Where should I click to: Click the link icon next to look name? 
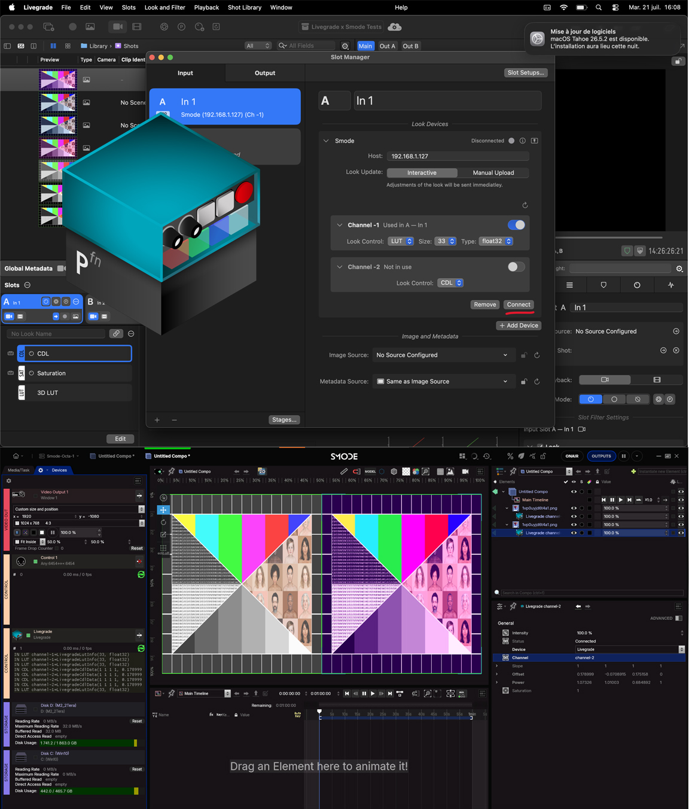point(116,334)
